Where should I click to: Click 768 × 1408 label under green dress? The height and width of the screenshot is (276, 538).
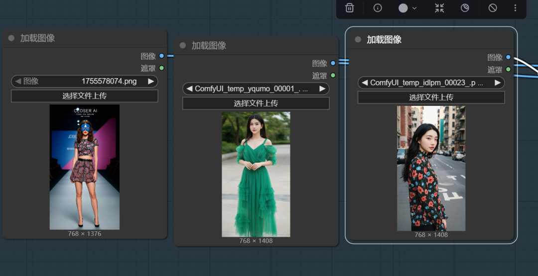[256, 241]
